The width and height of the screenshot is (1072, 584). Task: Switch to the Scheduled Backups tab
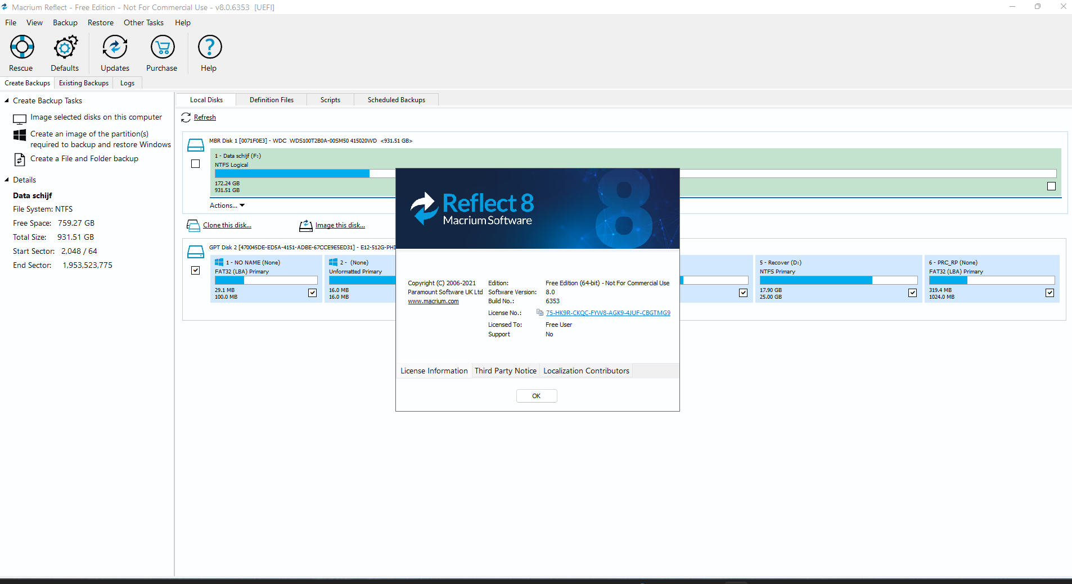pos(396,100)
